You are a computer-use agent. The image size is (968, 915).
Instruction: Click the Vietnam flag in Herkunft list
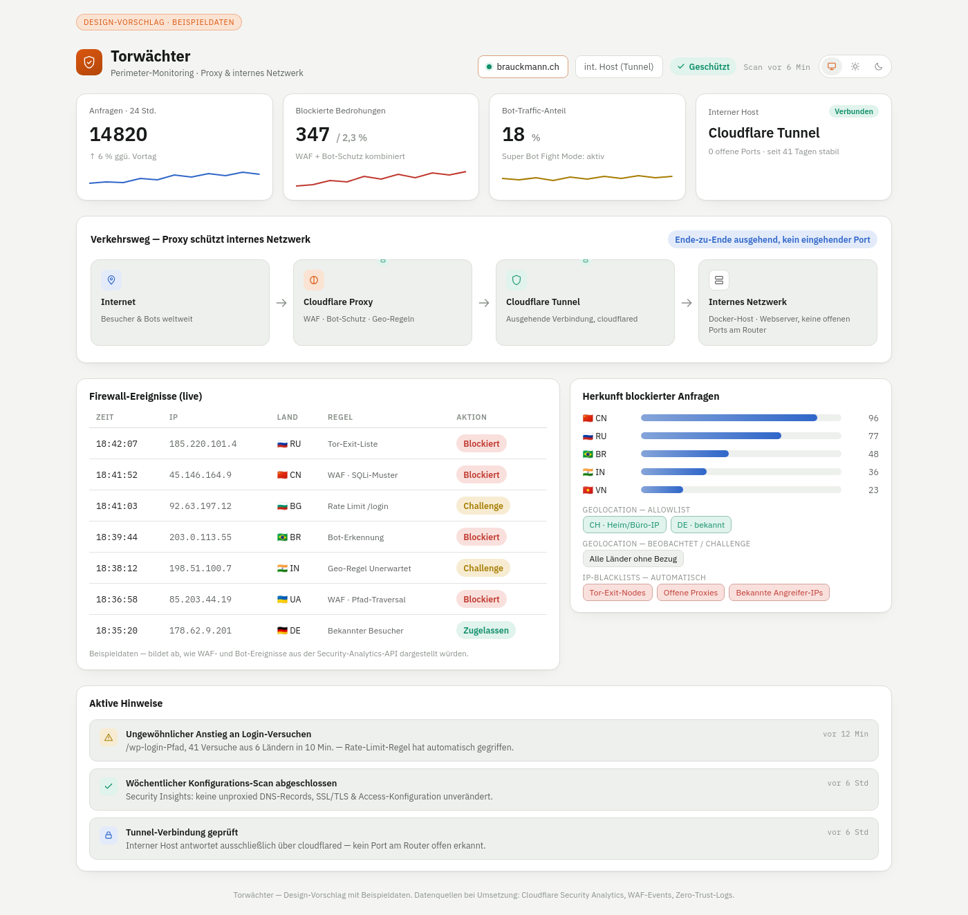click(x=588, y=490)
